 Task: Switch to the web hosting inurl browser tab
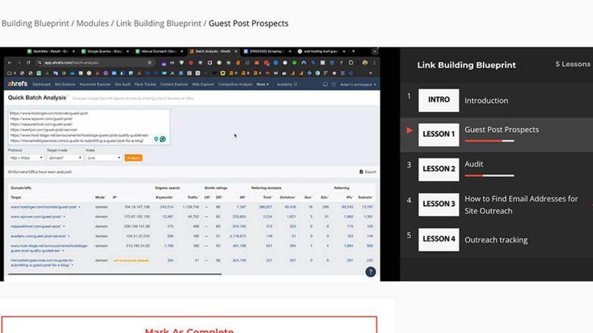click(x=321, y=51)
